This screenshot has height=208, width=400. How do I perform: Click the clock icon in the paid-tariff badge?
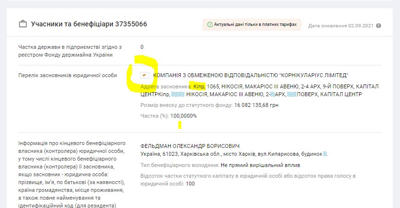point(210,24)
